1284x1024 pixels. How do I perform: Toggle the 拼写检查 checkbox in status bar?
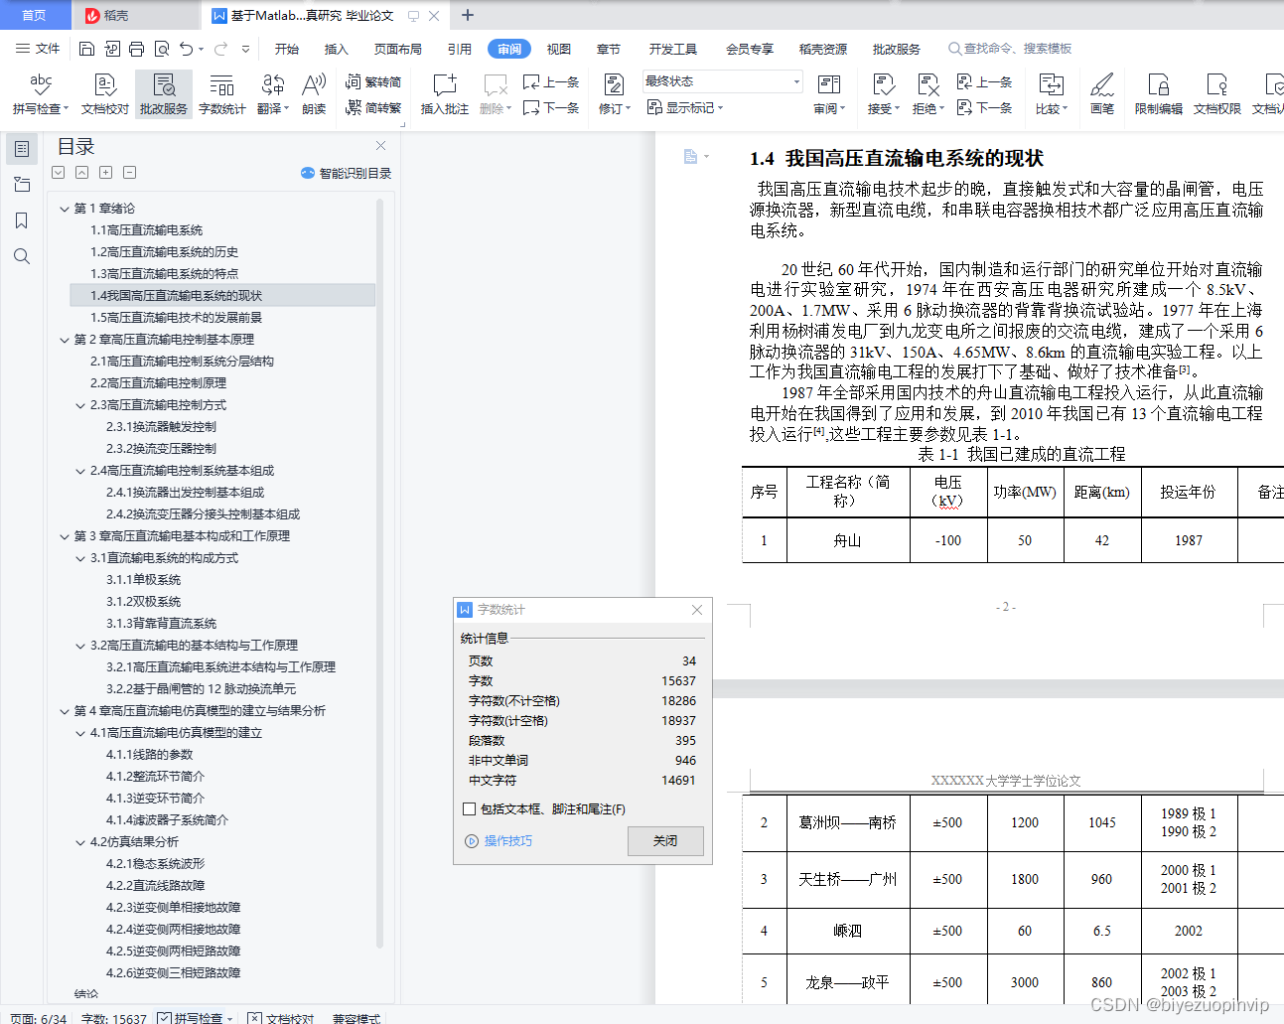pos(164,1018)
